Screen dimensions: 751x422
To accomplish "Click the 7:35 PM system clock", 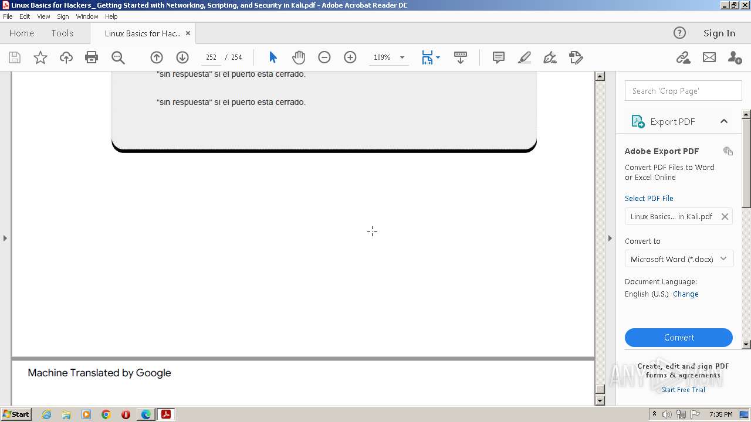I will tap(720, 414).
